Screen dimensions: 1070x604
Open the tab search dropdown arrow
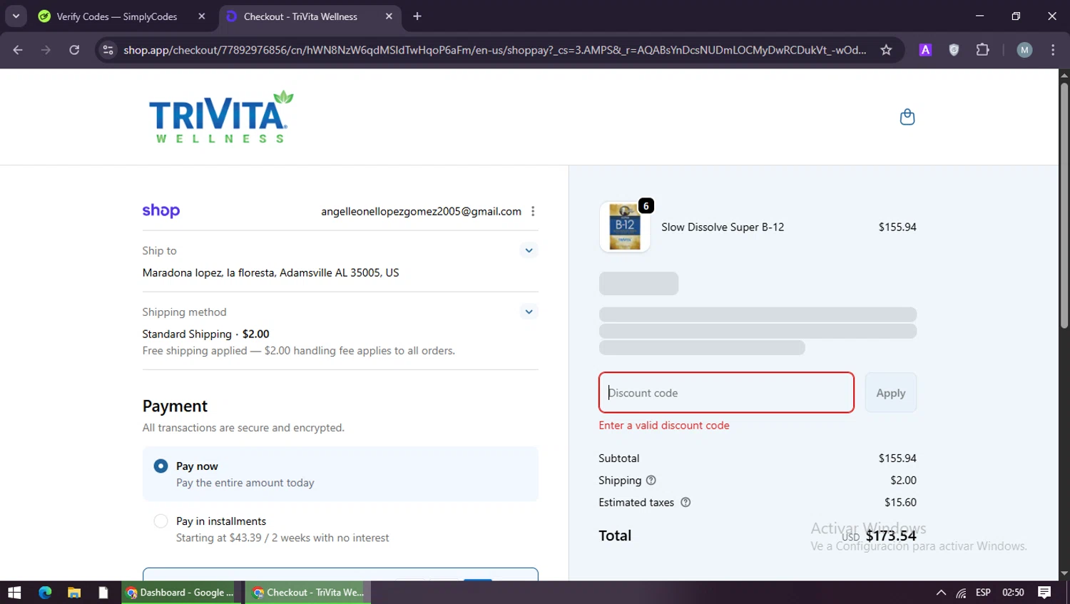(x=16, y=16)
